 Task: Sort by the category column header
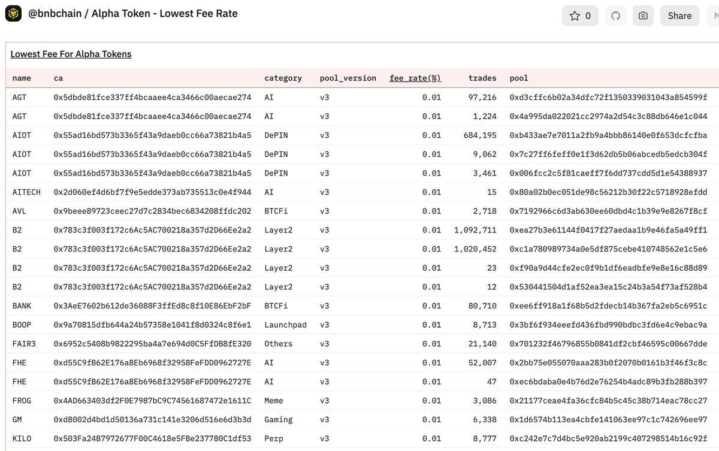pos(283,78)
